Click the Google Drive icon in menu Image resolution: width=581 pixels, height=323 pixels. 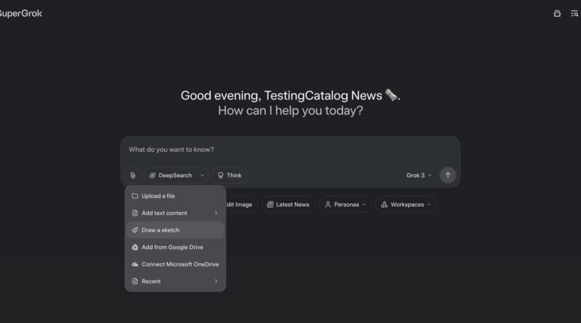coord(135,248)
